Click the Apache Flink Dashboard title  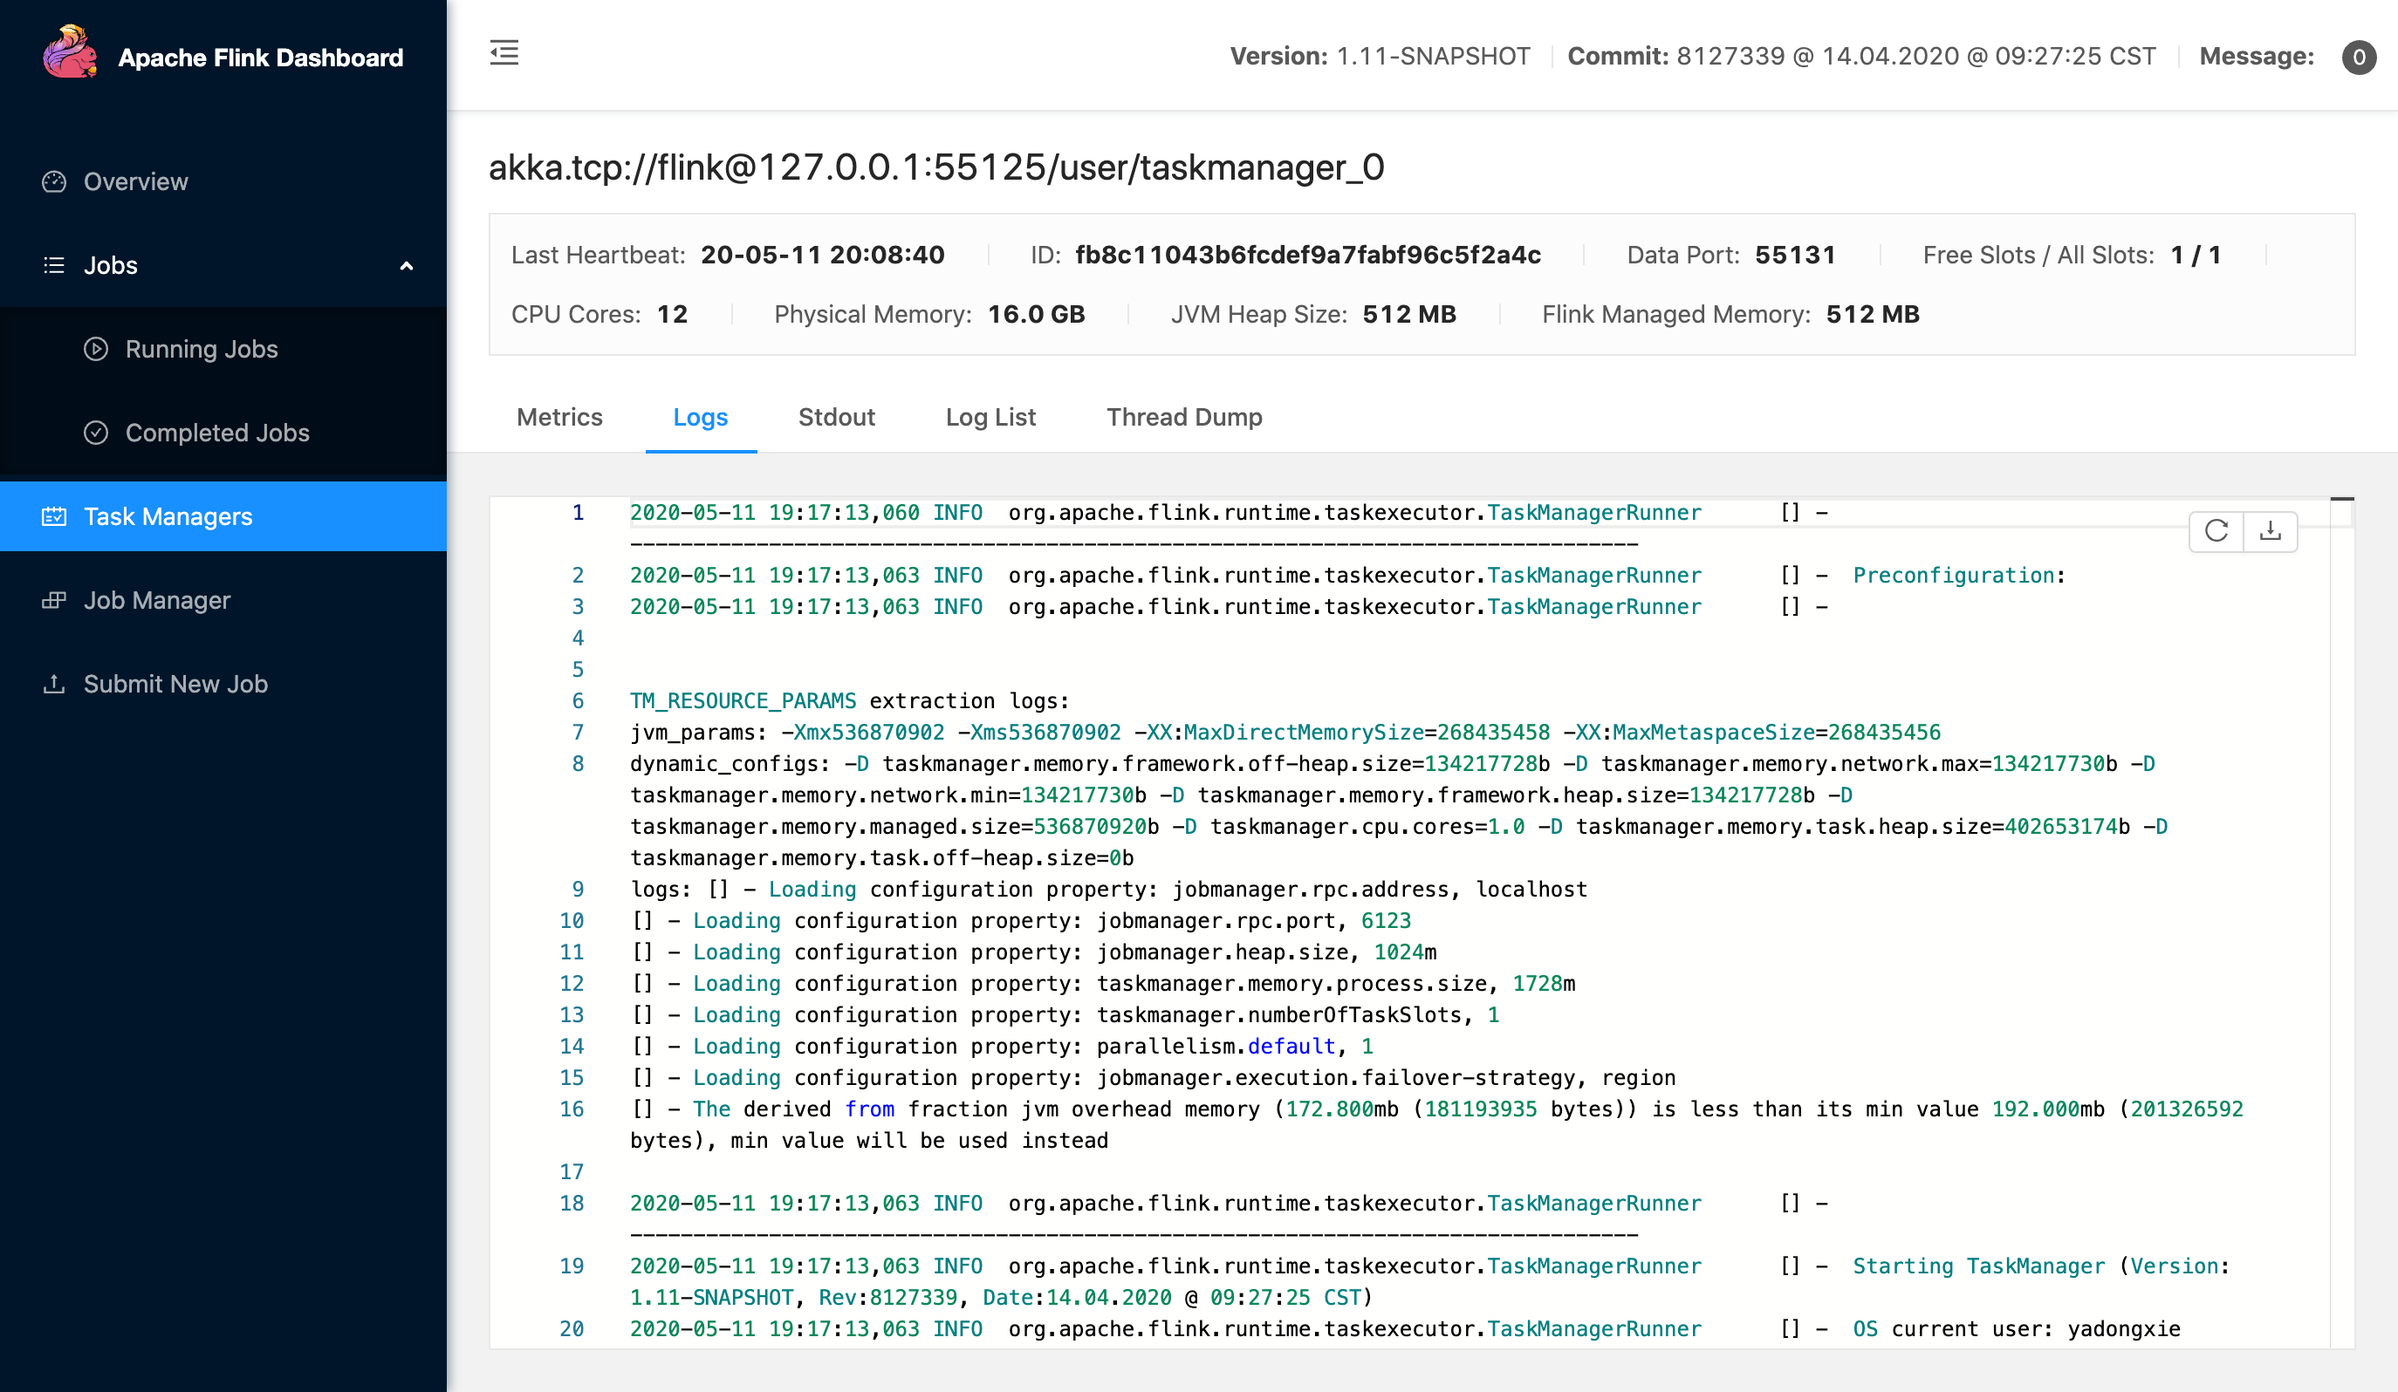(x=260, y=58)
